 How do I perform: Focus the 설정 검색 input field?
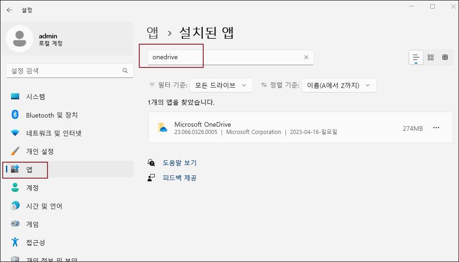click(x=70, y=71)
